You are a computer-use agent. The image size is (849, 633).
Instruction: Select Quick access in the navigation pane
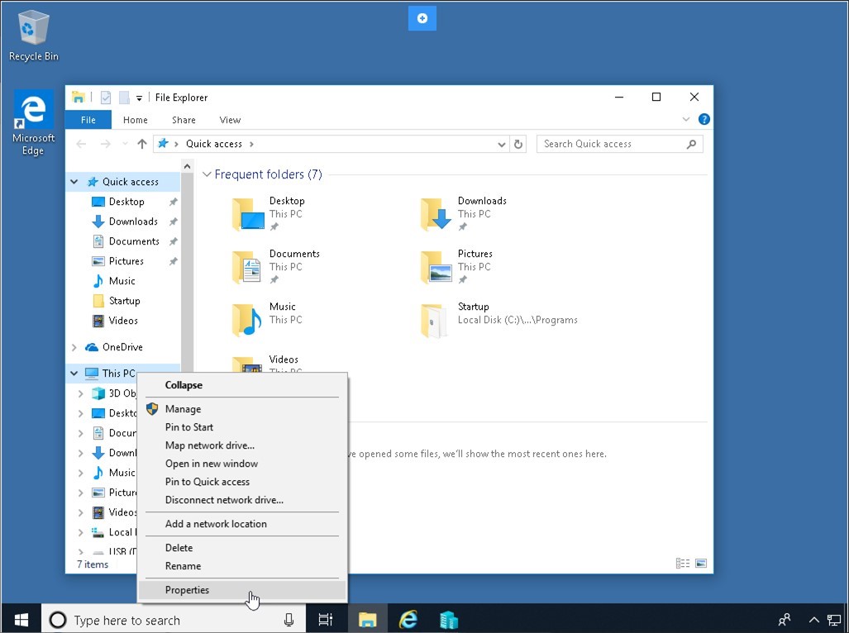click(x=131, y=182)
